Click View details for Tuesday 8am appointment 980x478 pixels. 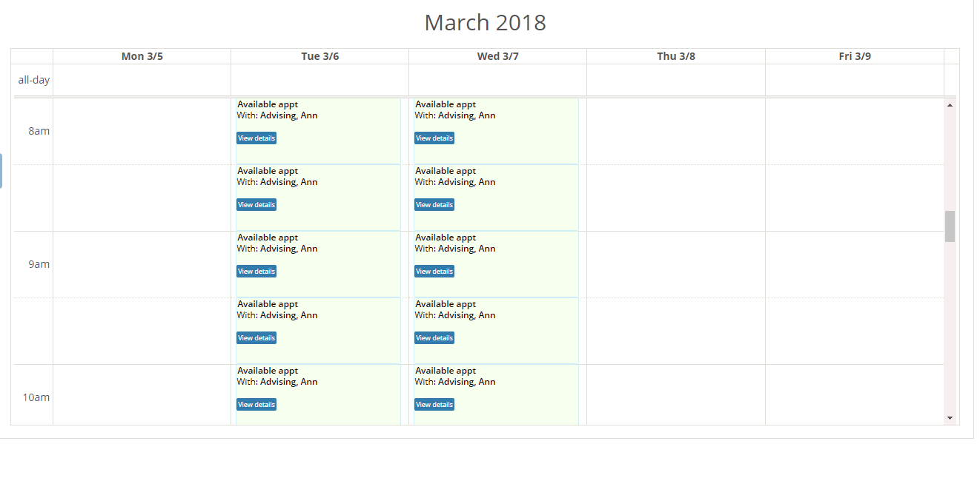(x=256, y=138)
